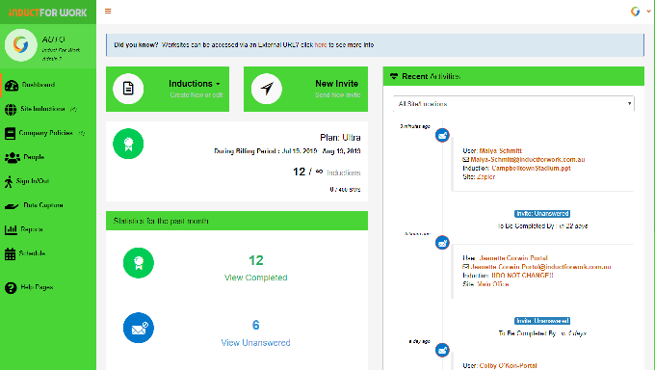Open the account avatar dropdown at top right
The image size is (655, 371).
pyautogui.click(x=640, y=12)
